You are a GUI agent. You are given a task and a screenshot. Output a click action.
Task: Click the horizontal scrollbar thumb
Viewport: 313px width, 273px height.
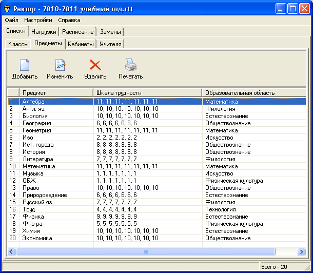146,251
